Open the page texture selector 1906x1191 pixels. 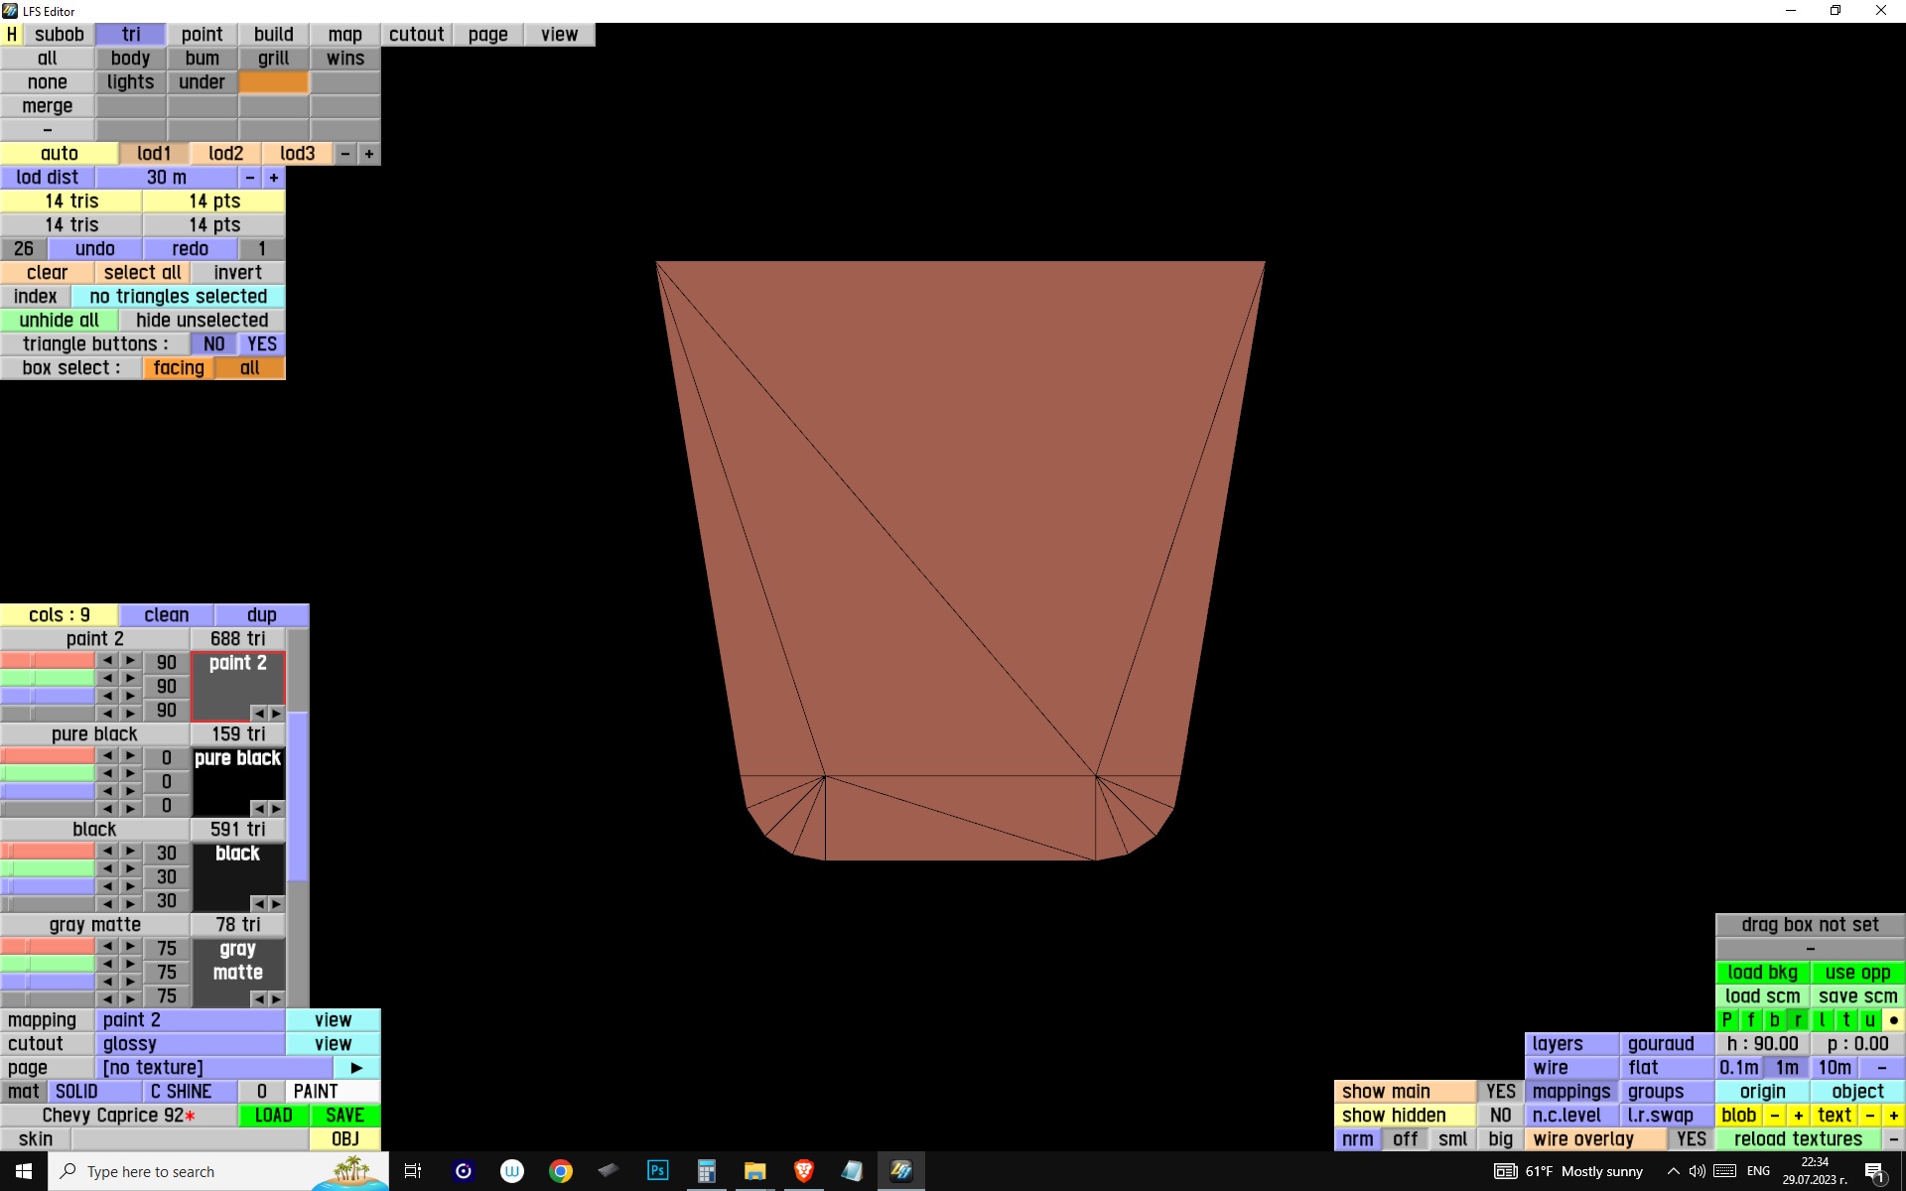coord(213,1068)
